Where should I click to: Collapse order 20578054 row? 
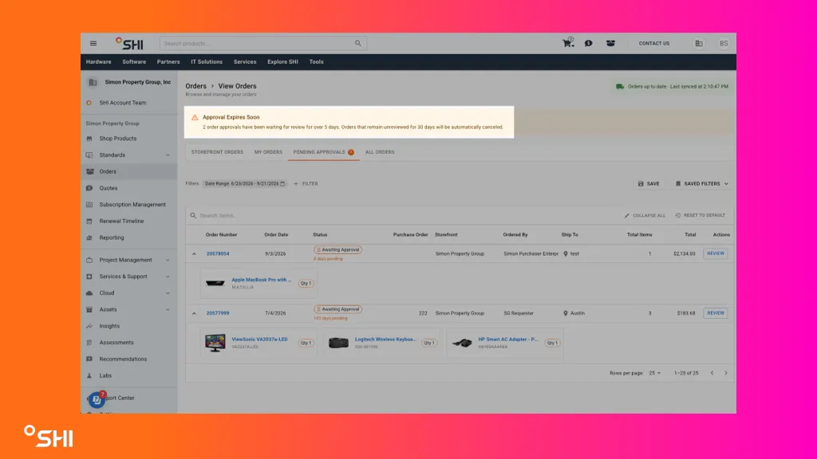point(195,254)
